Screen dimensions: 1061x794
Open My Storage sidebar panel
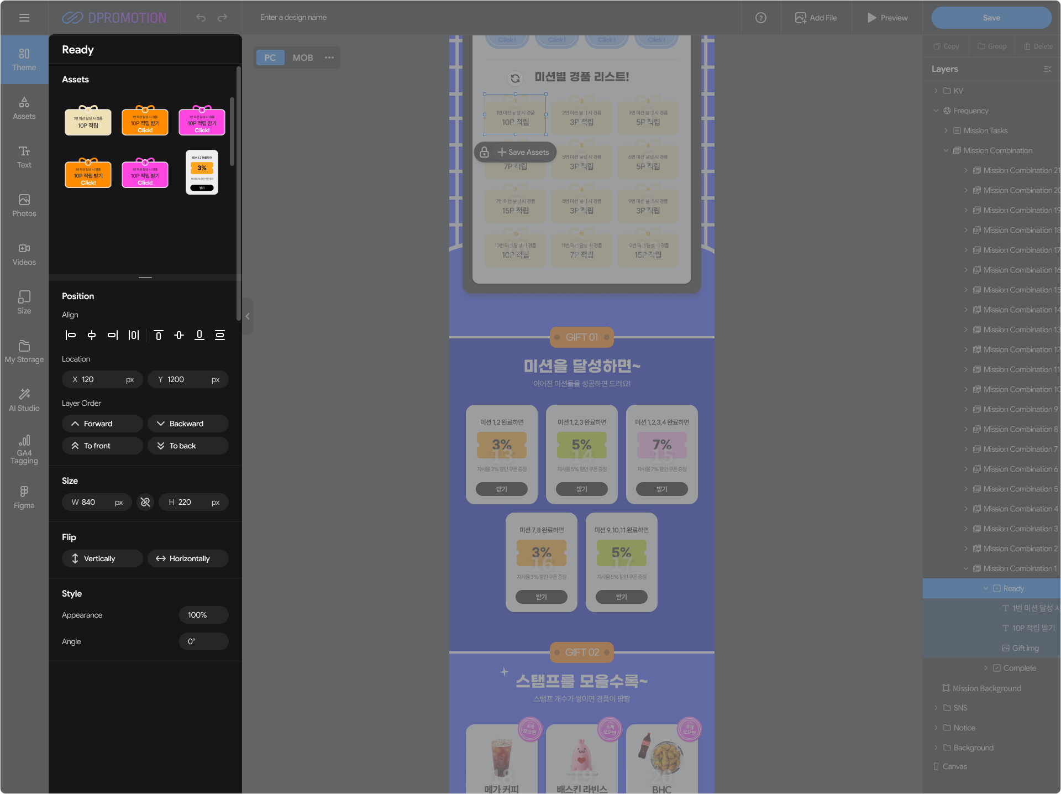click(x=24, y=352)
